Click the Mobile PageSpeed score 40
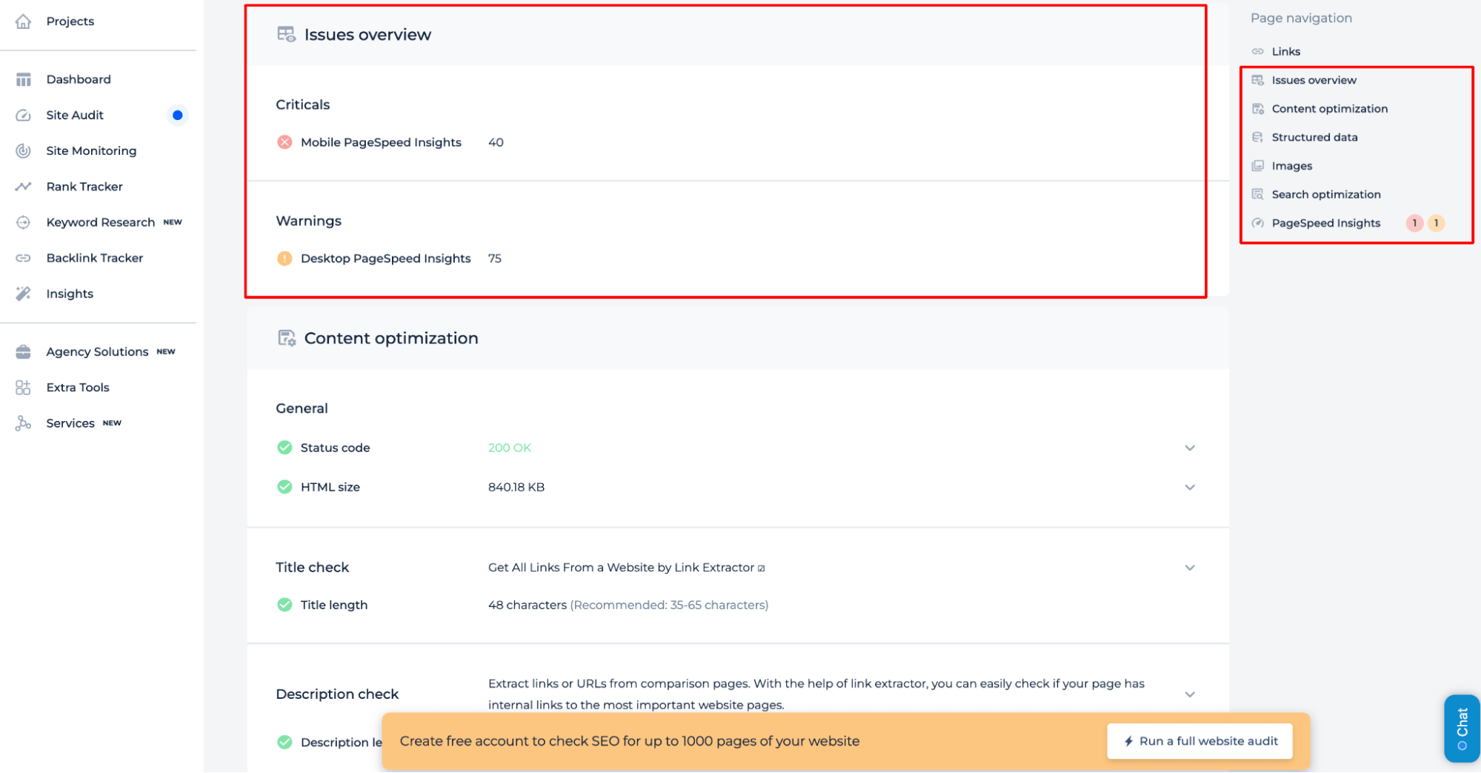 (x=496, y=142)
